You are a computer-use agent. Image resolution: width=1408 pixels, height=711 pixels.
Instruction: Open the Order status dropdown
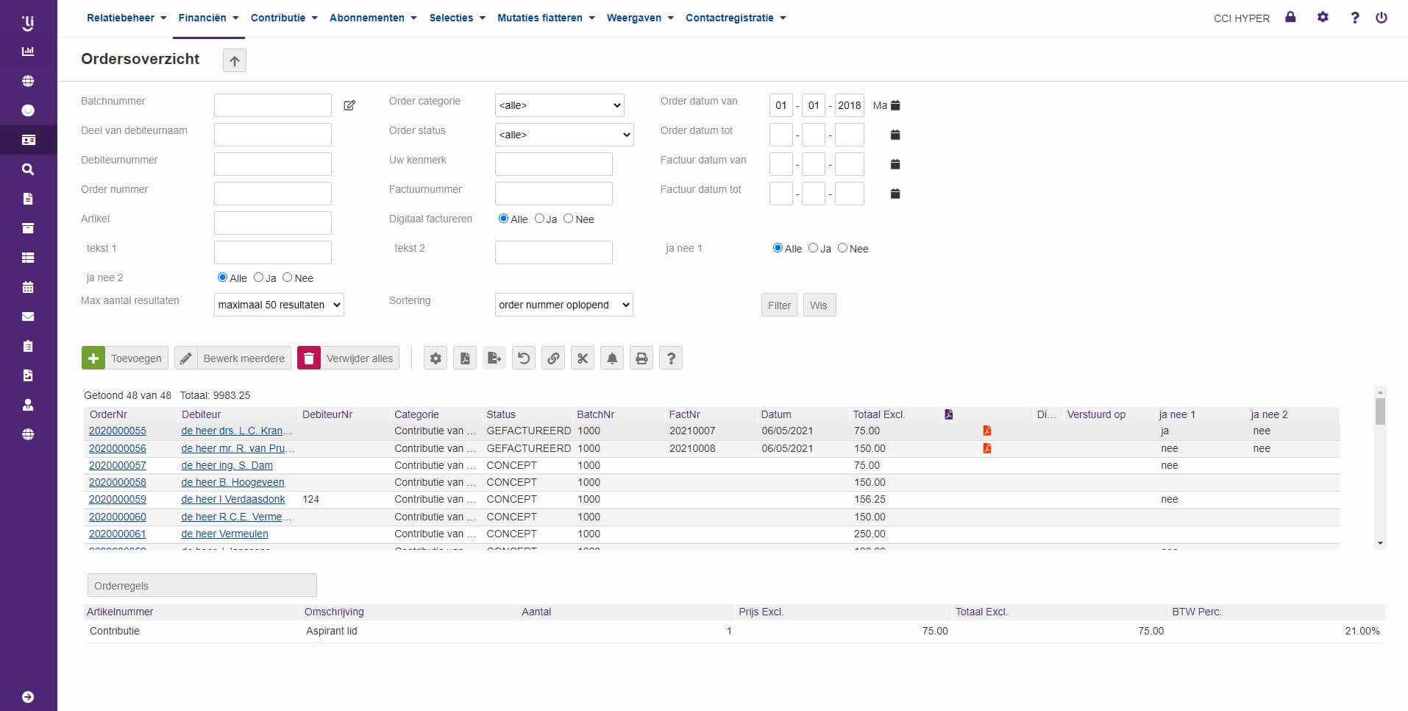coord(564,135)
